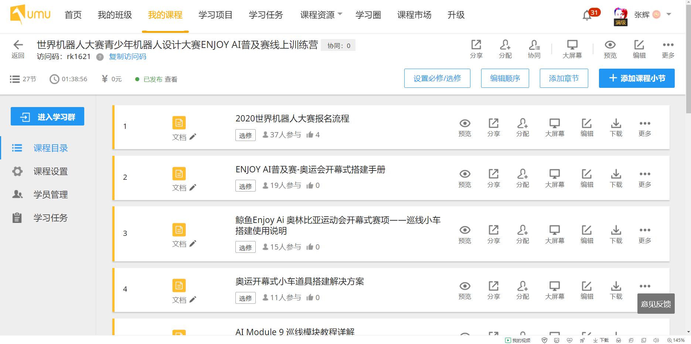691x344 pixels.
Task: Click the 设置必修/选修 button
Action: click(x=437, y=78)
